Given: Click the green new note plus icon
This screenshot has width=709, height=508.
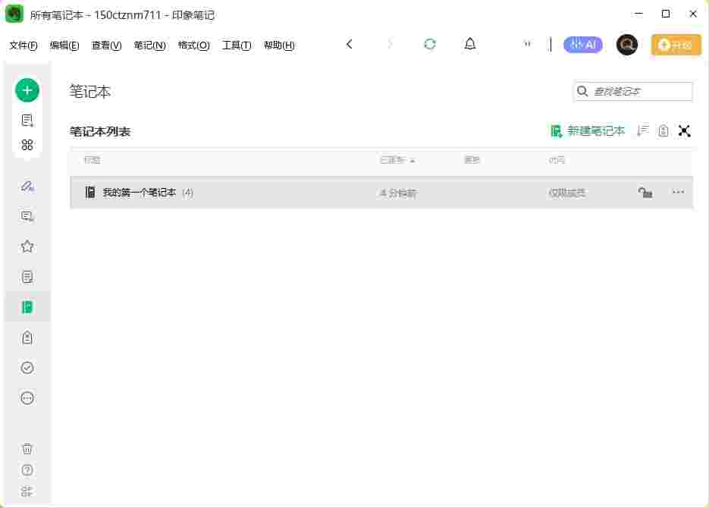Looking at the screenshot, I should tap(27, 89).
